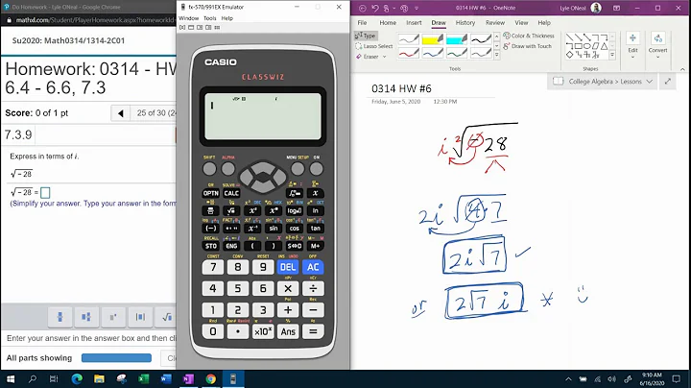The height and width of the screenshot is (388, 691).
Task: Expand the College Algebra > Lessons notebook dropdown
Action: pyautogui.click(x=649, y=82)
